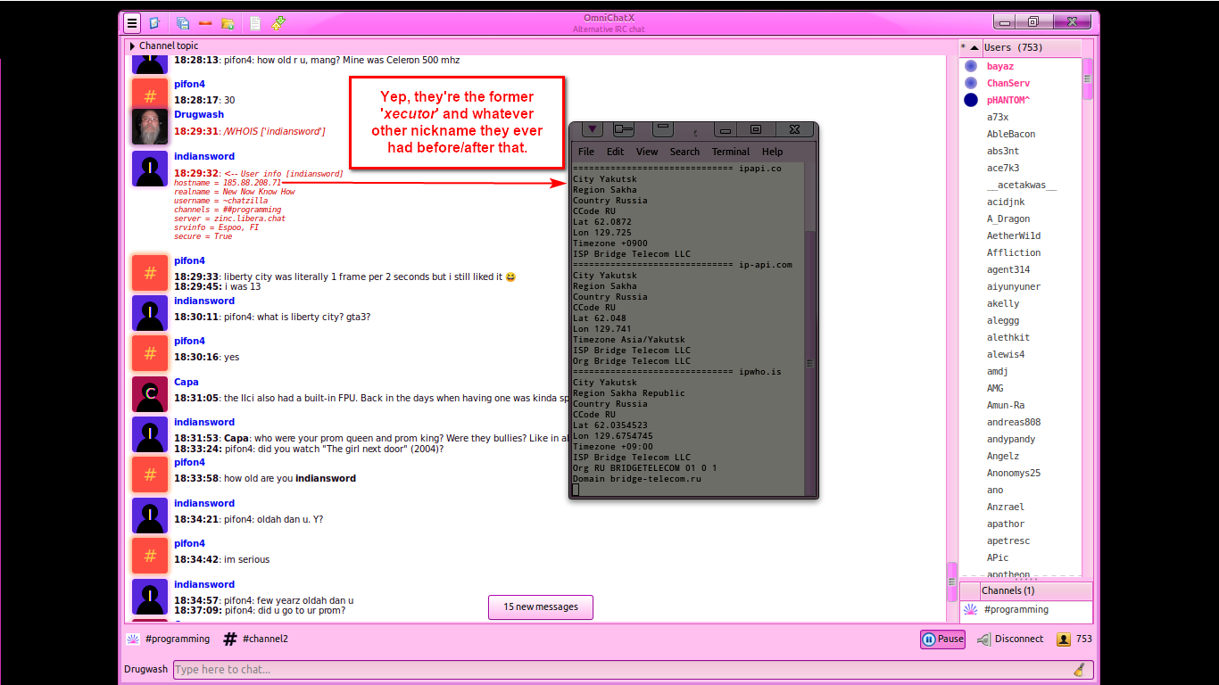The image size is (1219, 685).
Task: Click the shade icon in terminal titlebar
Action: (x=663, y=130)
